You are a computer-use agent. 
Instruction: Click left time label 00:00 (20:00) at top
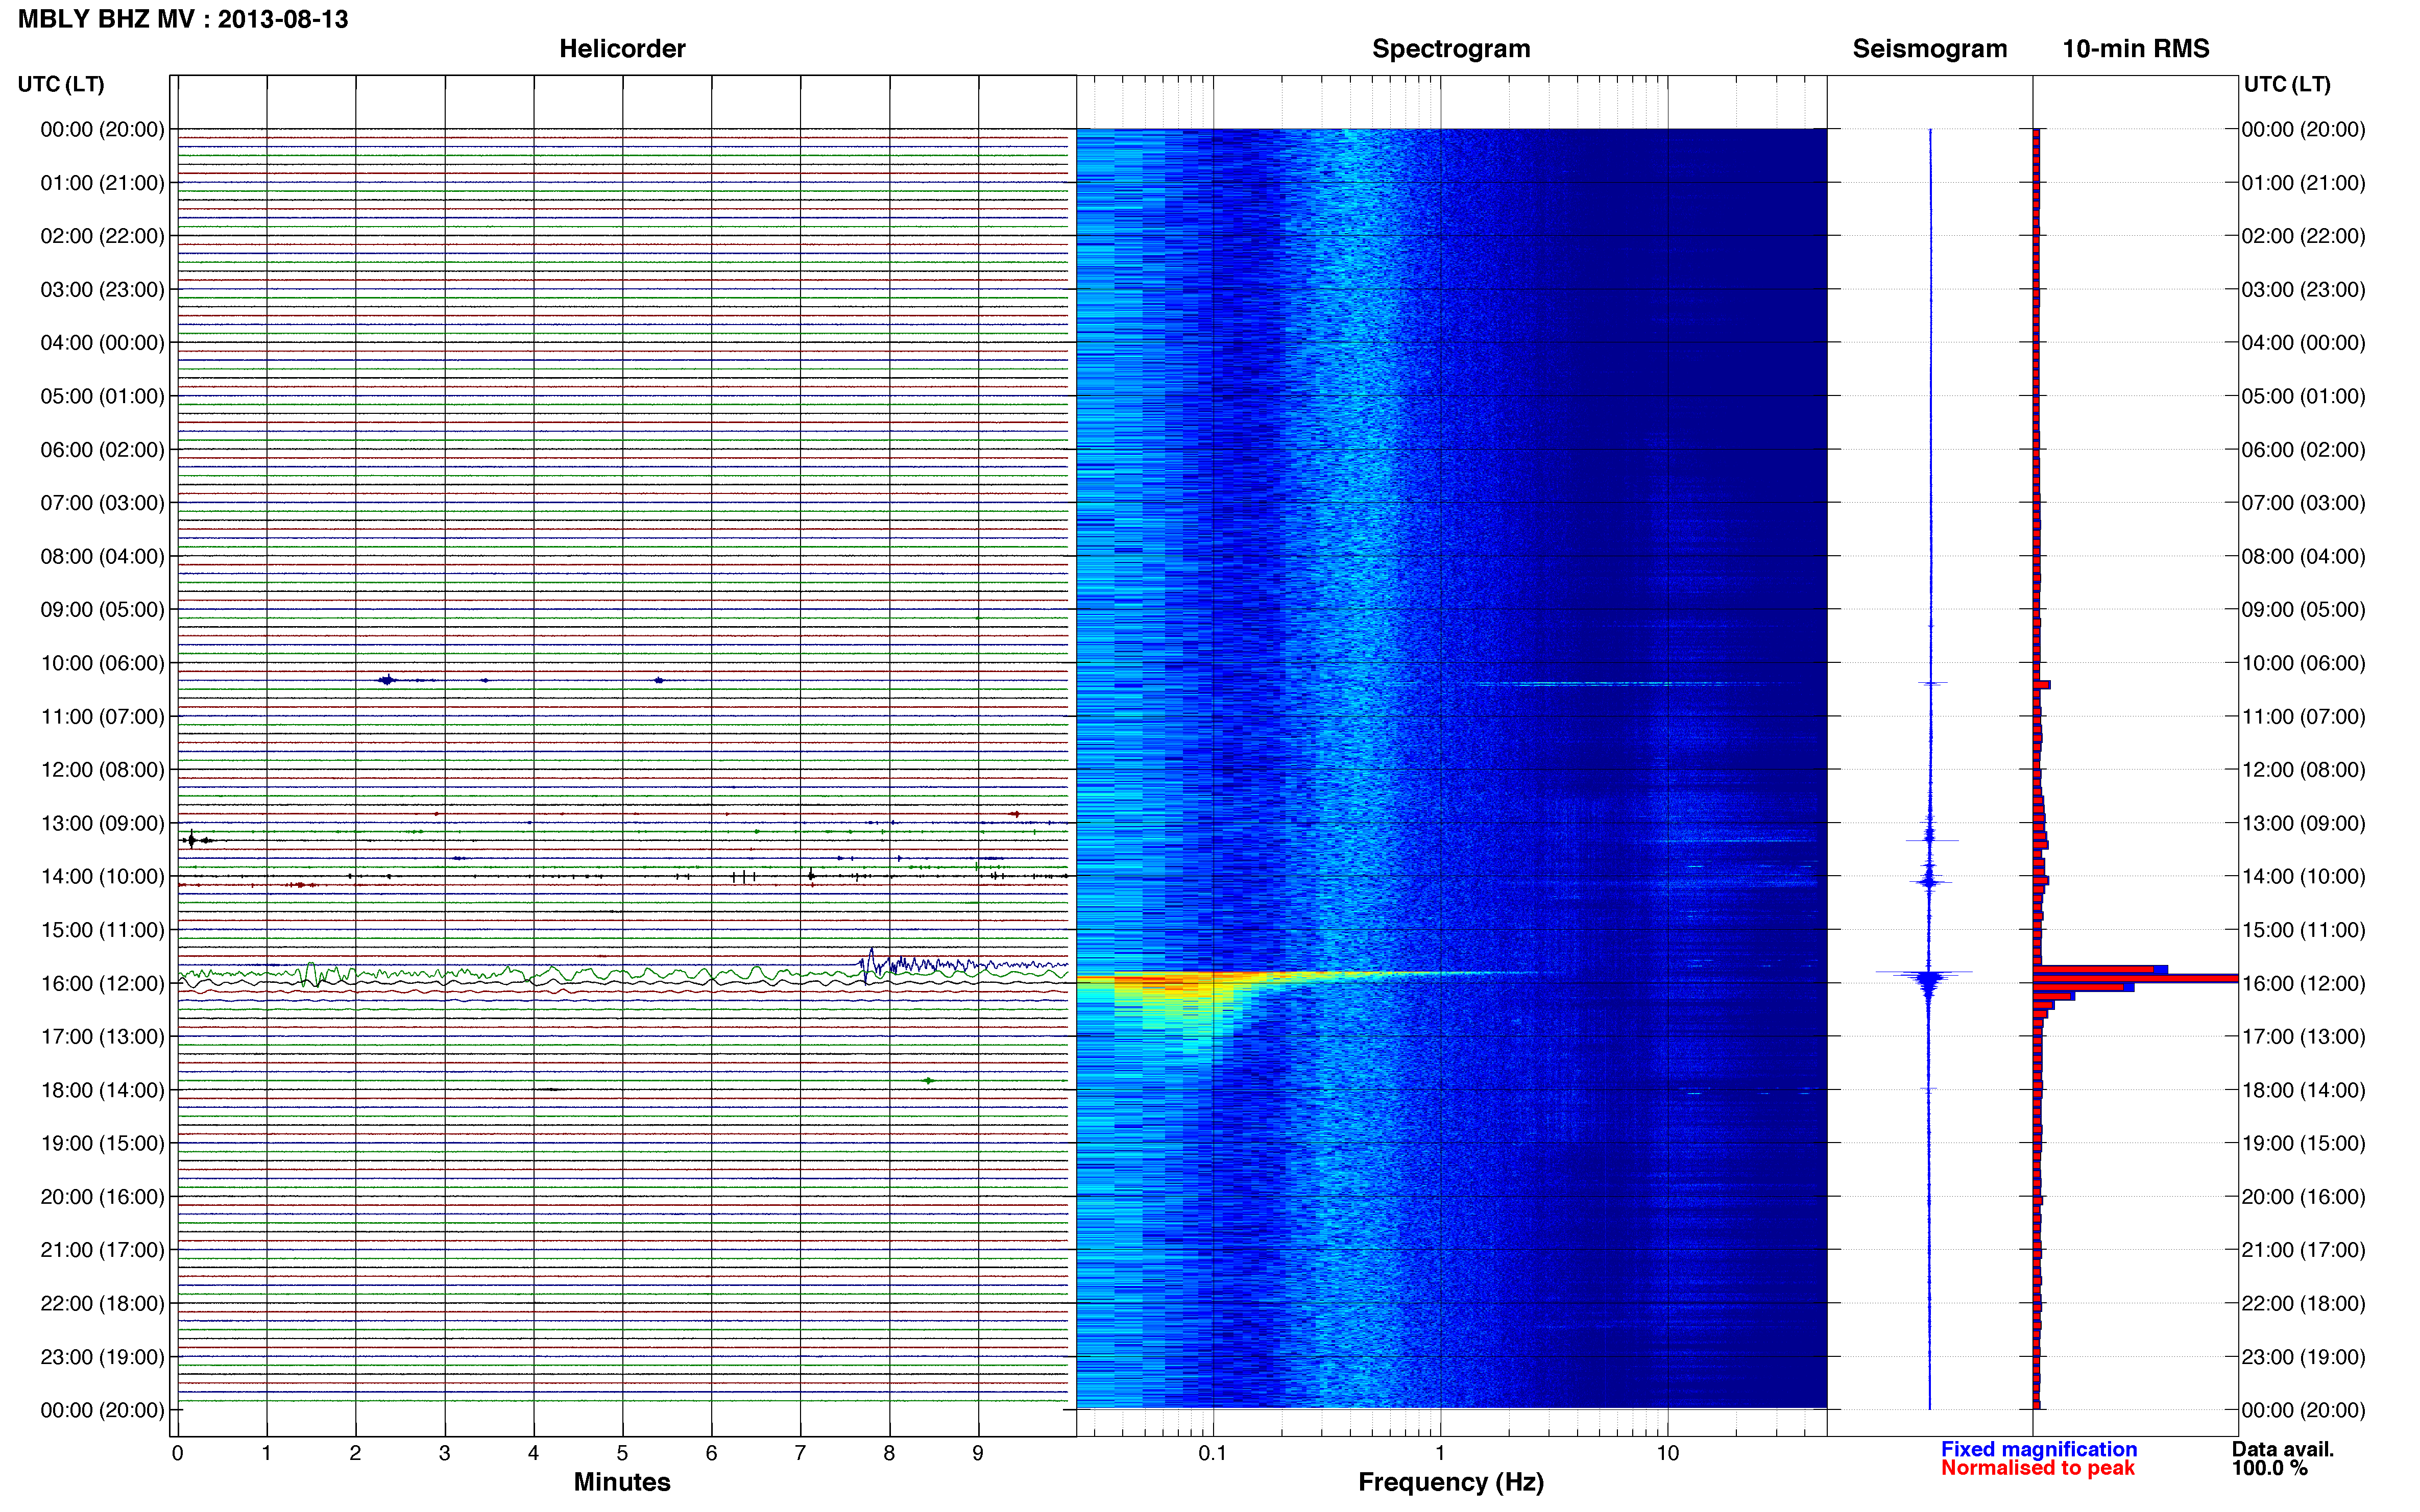(102, 129)
